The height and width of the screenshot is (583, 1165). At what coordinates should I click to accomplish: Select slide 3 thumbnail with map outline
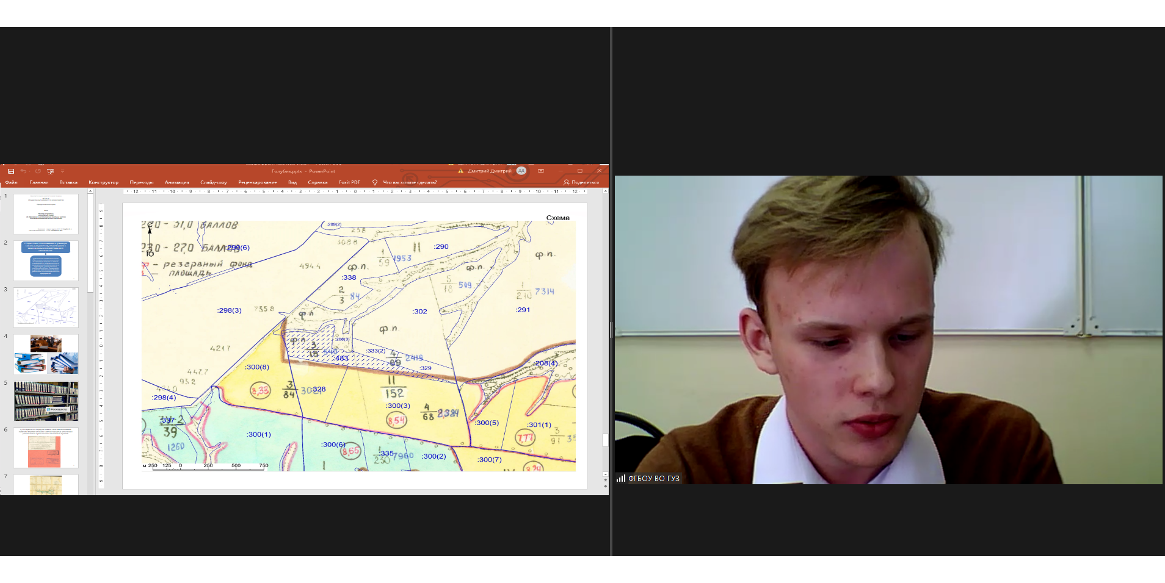46,307
